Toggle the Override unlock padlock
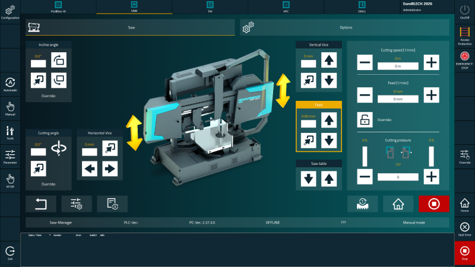Viewport: 475px width, 267px height. 365,120
